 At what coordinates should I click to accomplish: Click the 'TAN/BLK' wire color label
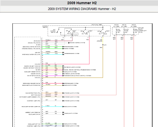click(48, 52)
